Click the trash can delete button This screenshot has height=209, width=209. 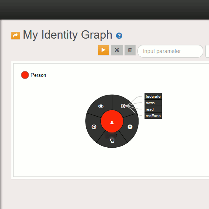pos(130,50)
